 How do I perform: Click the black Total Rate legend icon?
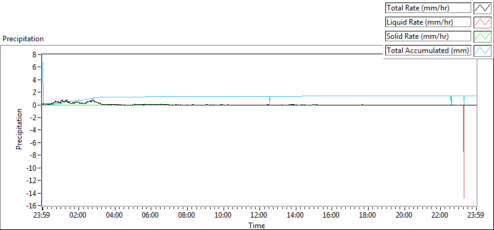tap(482, 8)
